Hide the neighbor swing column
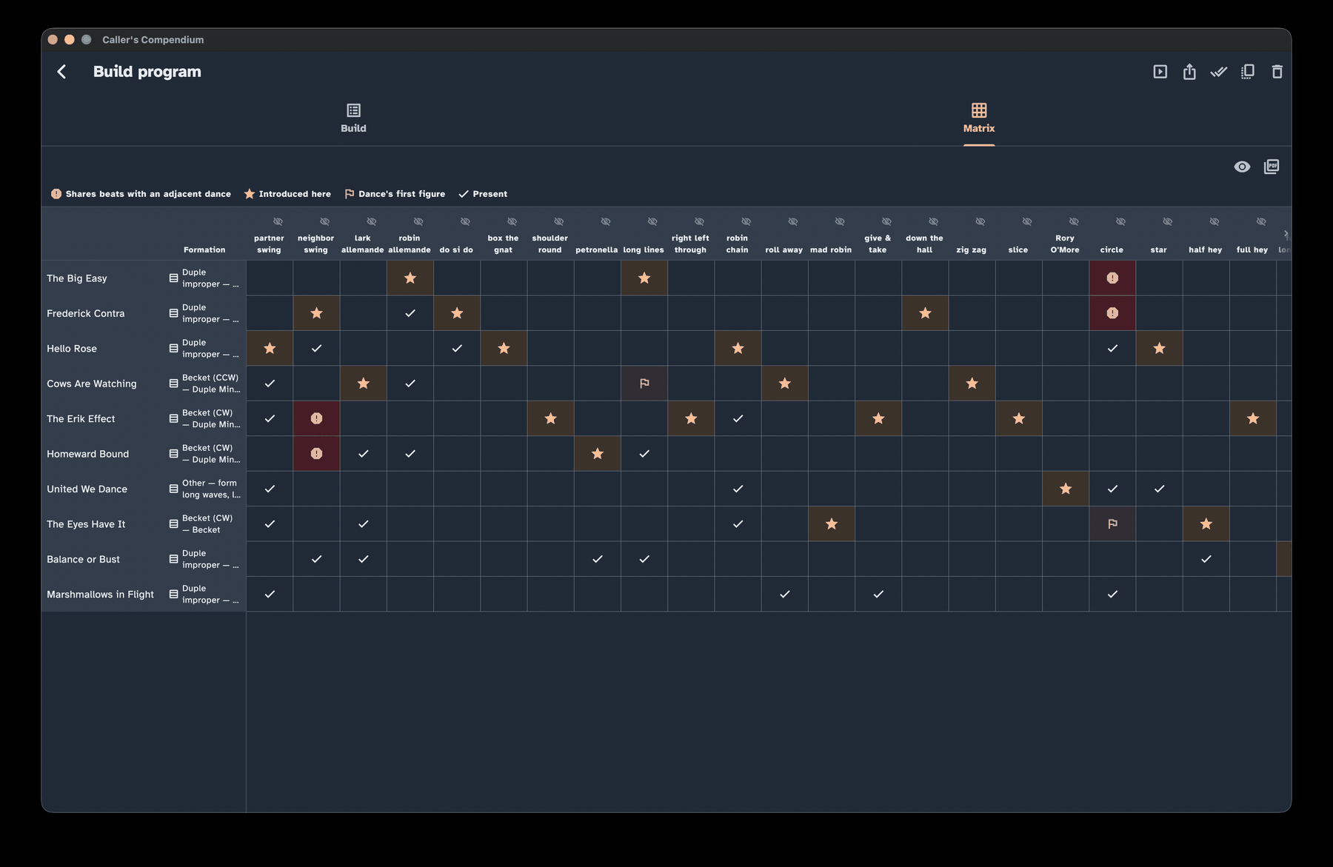Screen dimensions: 1333x867 (324, 221)
